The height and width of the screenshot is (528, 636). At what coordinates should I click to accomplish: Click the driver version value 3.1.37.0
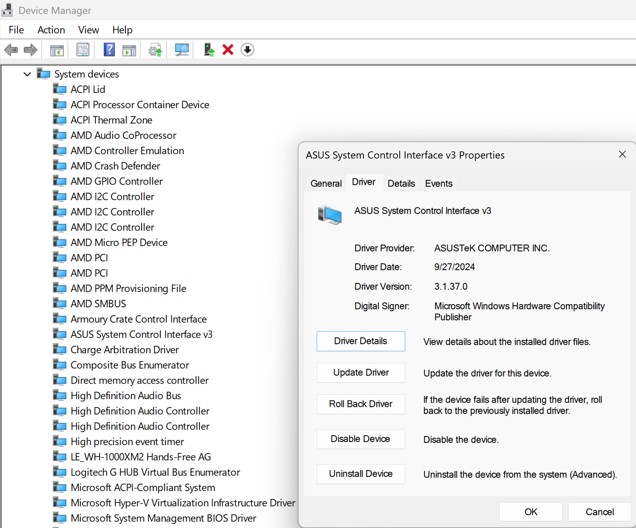click(451, 286)
